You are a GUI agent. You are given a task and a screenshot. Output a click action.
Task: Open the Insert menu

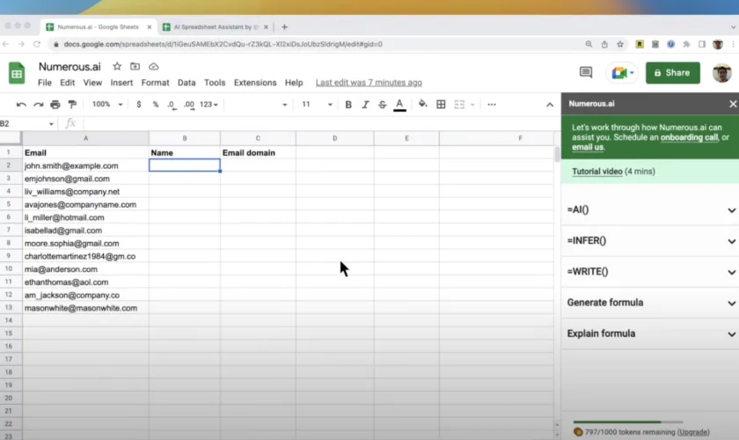tap(121, 83)
